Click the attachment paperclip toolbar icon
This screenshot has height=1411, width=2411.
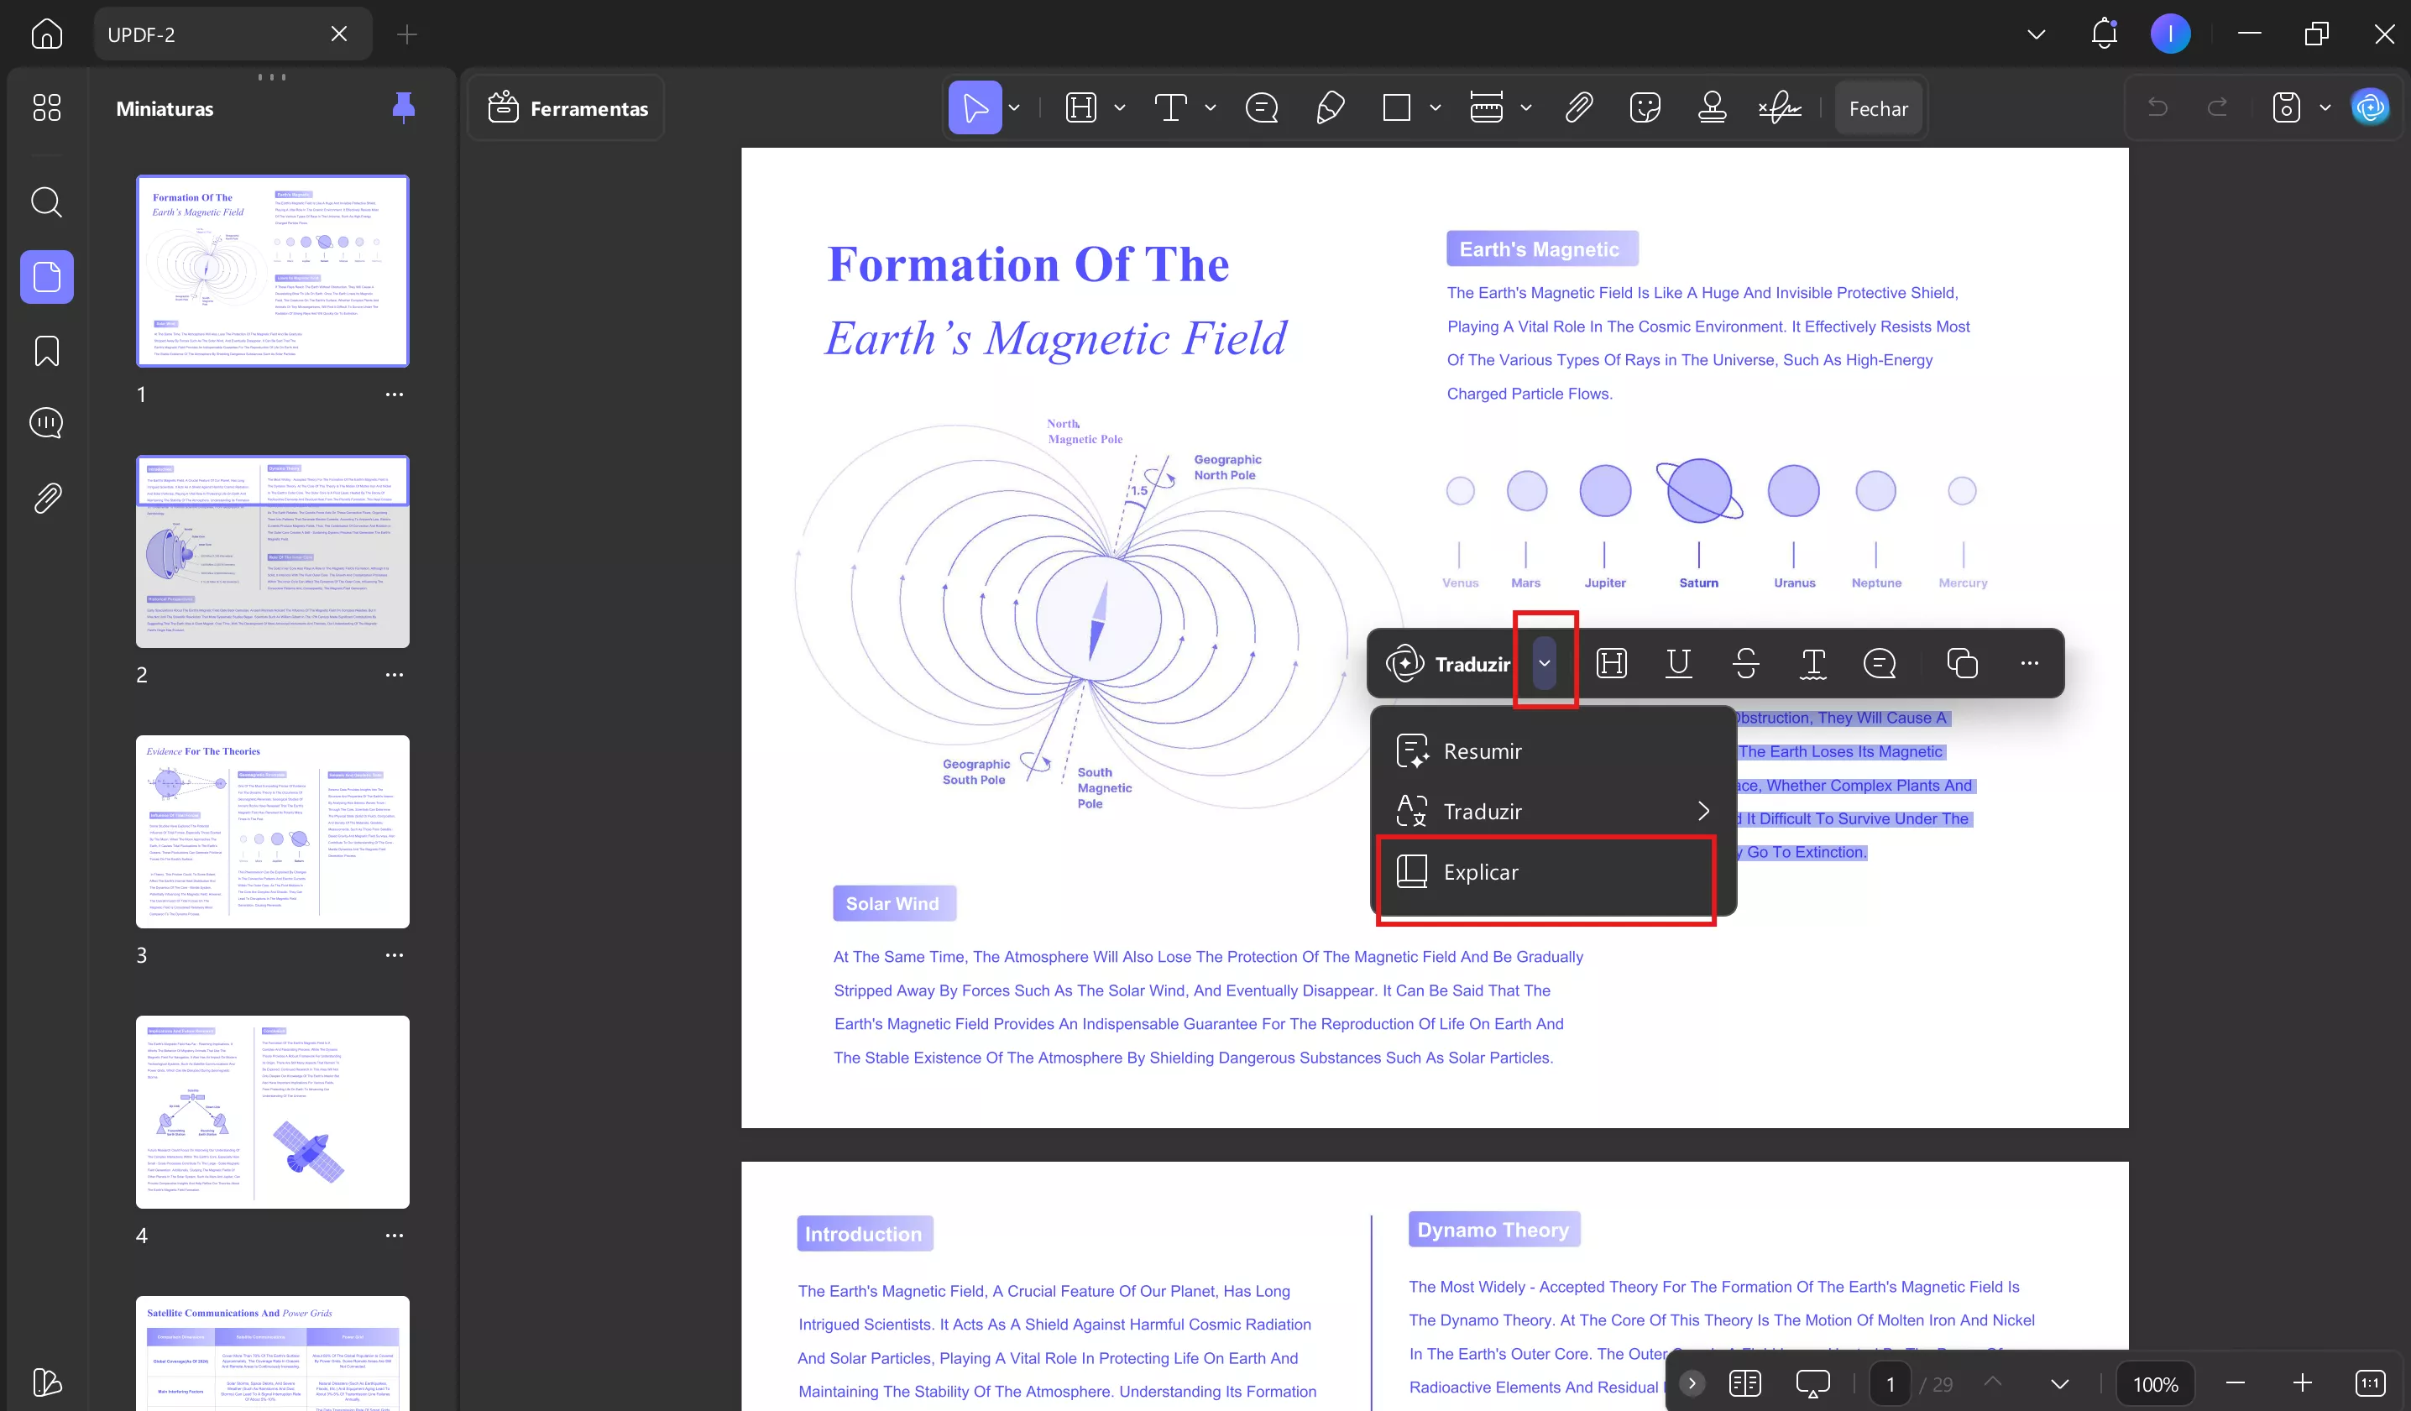(x=1578, y=108)
